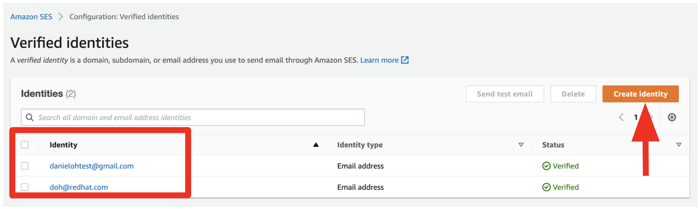Viewport: 700px width, 209px height.
Task: Click the Create identity button
Action: pos(640,94)
